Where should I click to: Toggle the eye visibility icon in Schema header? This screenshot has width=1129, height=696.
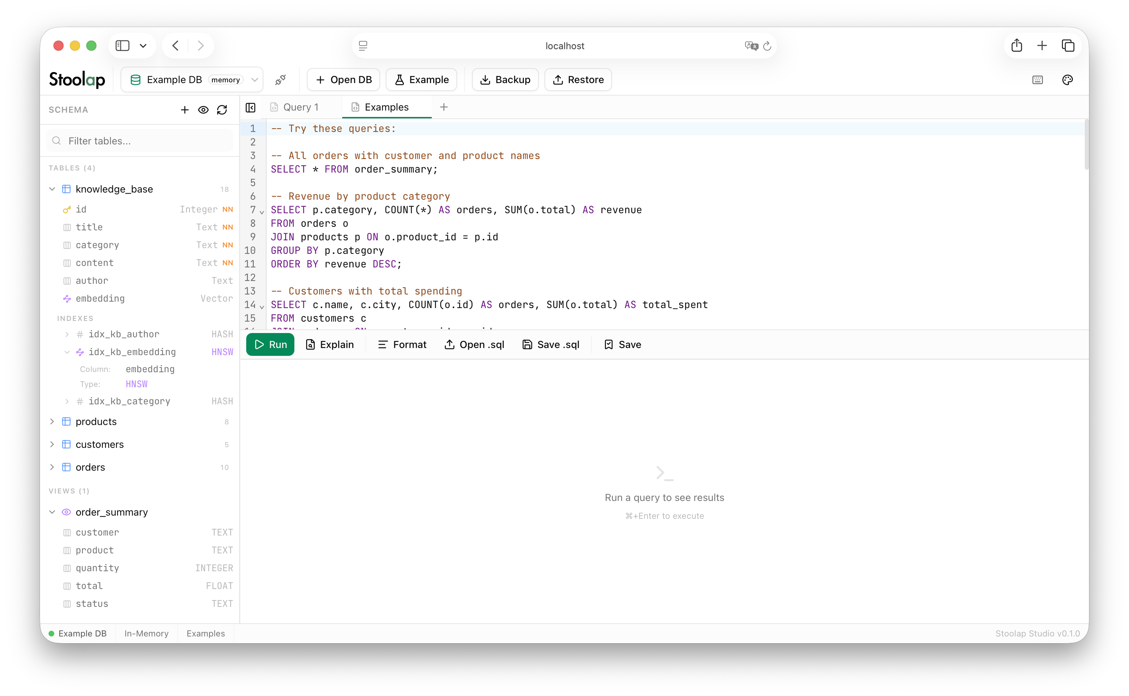(203, 109)
